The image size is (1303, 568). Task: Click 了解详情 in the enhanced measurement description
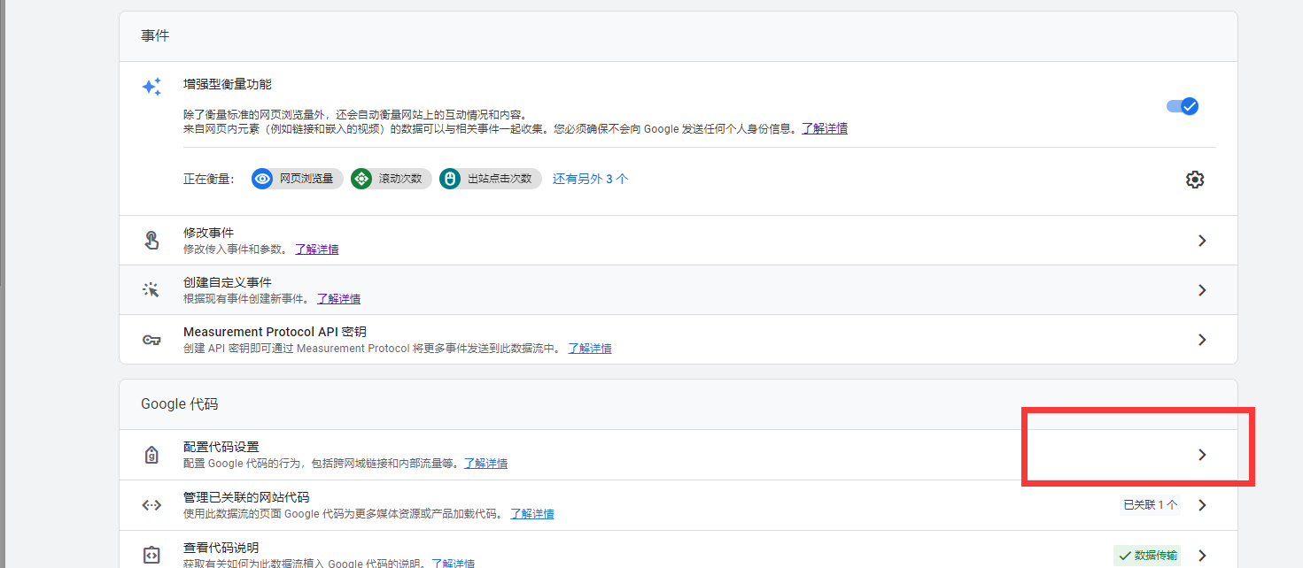pyautogui.click(x=826, y=128)
